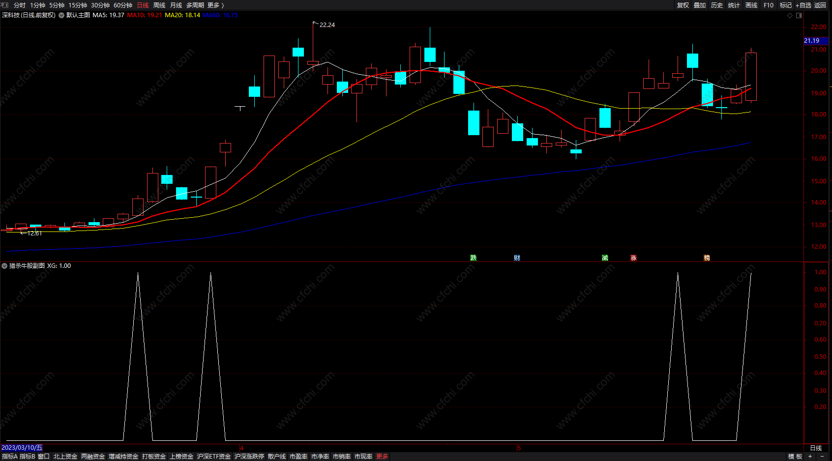This screenshot has height=461, width=832.
Task: Click the 跌 event marker on chart
Action: point(474,258)
